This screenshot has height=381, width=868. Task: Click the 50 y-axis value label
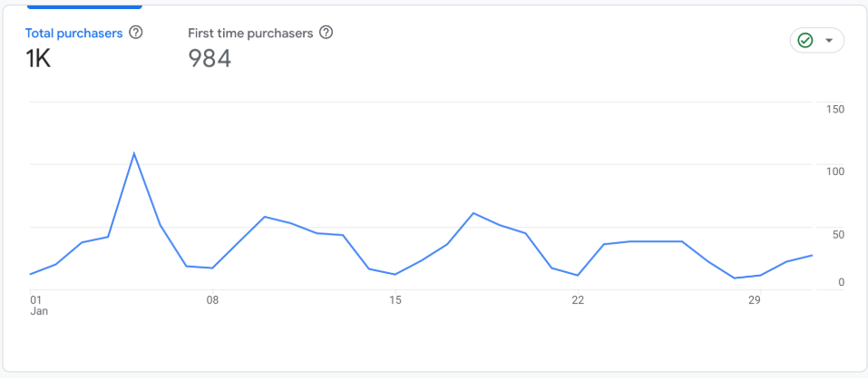click(x=838, y=235)
